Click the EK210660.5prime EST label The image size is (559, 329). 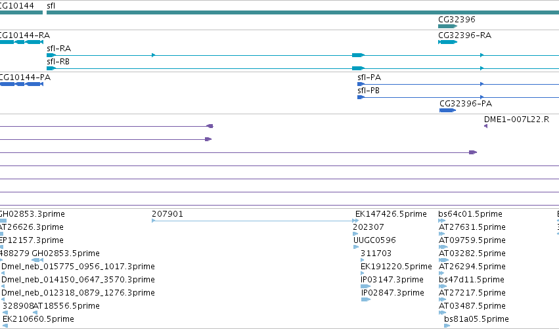pos(38,319)
